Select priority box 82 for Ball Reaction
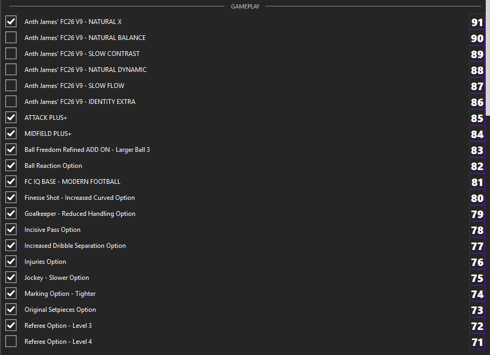This screenshot has width=490, height=355. [x=477, y=166]
